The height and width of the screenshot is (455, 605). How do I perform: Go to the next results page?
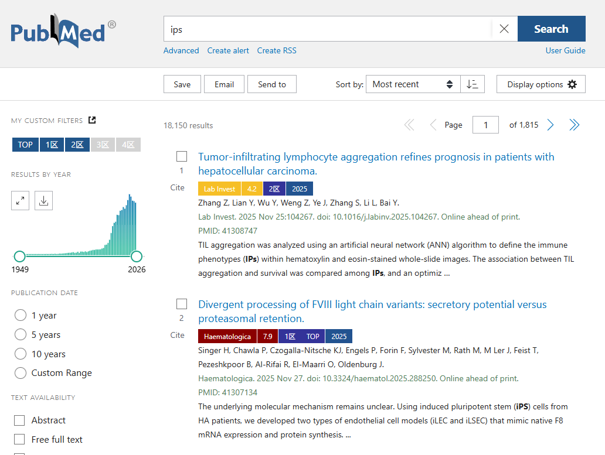550,125
